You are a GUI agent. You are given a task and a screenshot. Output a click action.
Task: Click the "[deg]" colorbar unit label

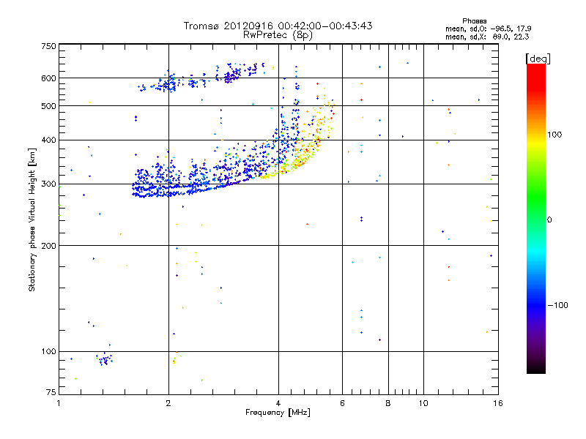pyautogui.click(x=538, y=59)
